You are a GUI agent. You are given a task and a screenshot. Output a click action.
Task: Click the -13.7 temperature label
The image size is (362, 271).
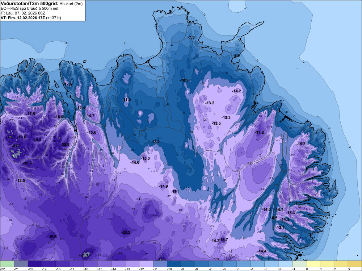click(280, 228)
